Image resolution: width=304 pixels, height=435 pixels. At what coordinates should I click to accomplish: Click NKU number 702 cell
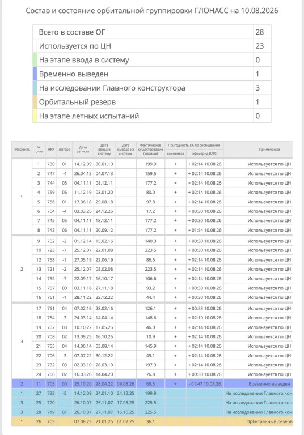[x=51, y=241]
